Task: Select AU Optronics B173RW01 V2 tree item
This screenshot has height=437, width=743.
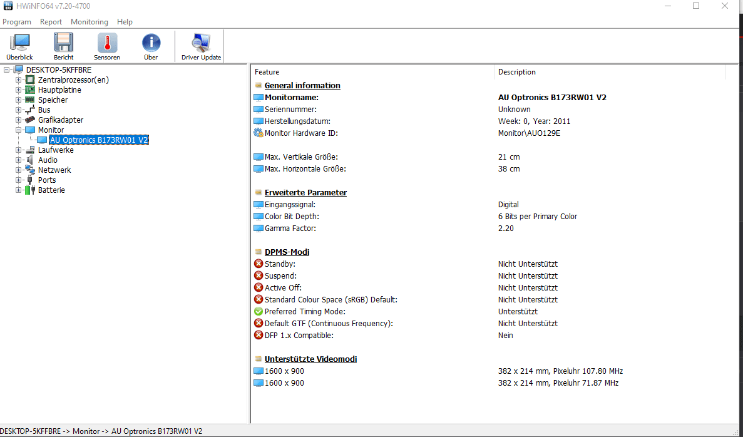Action: tap(99, 140)
